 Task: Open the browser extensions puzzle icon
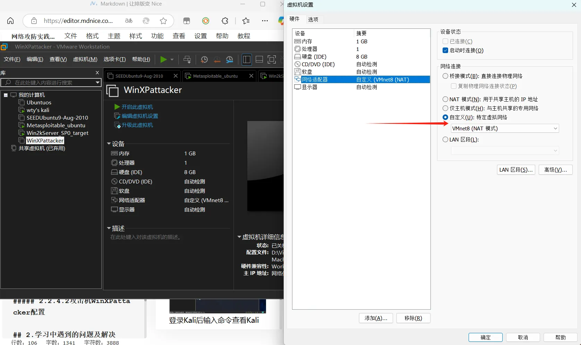[225, 21]
